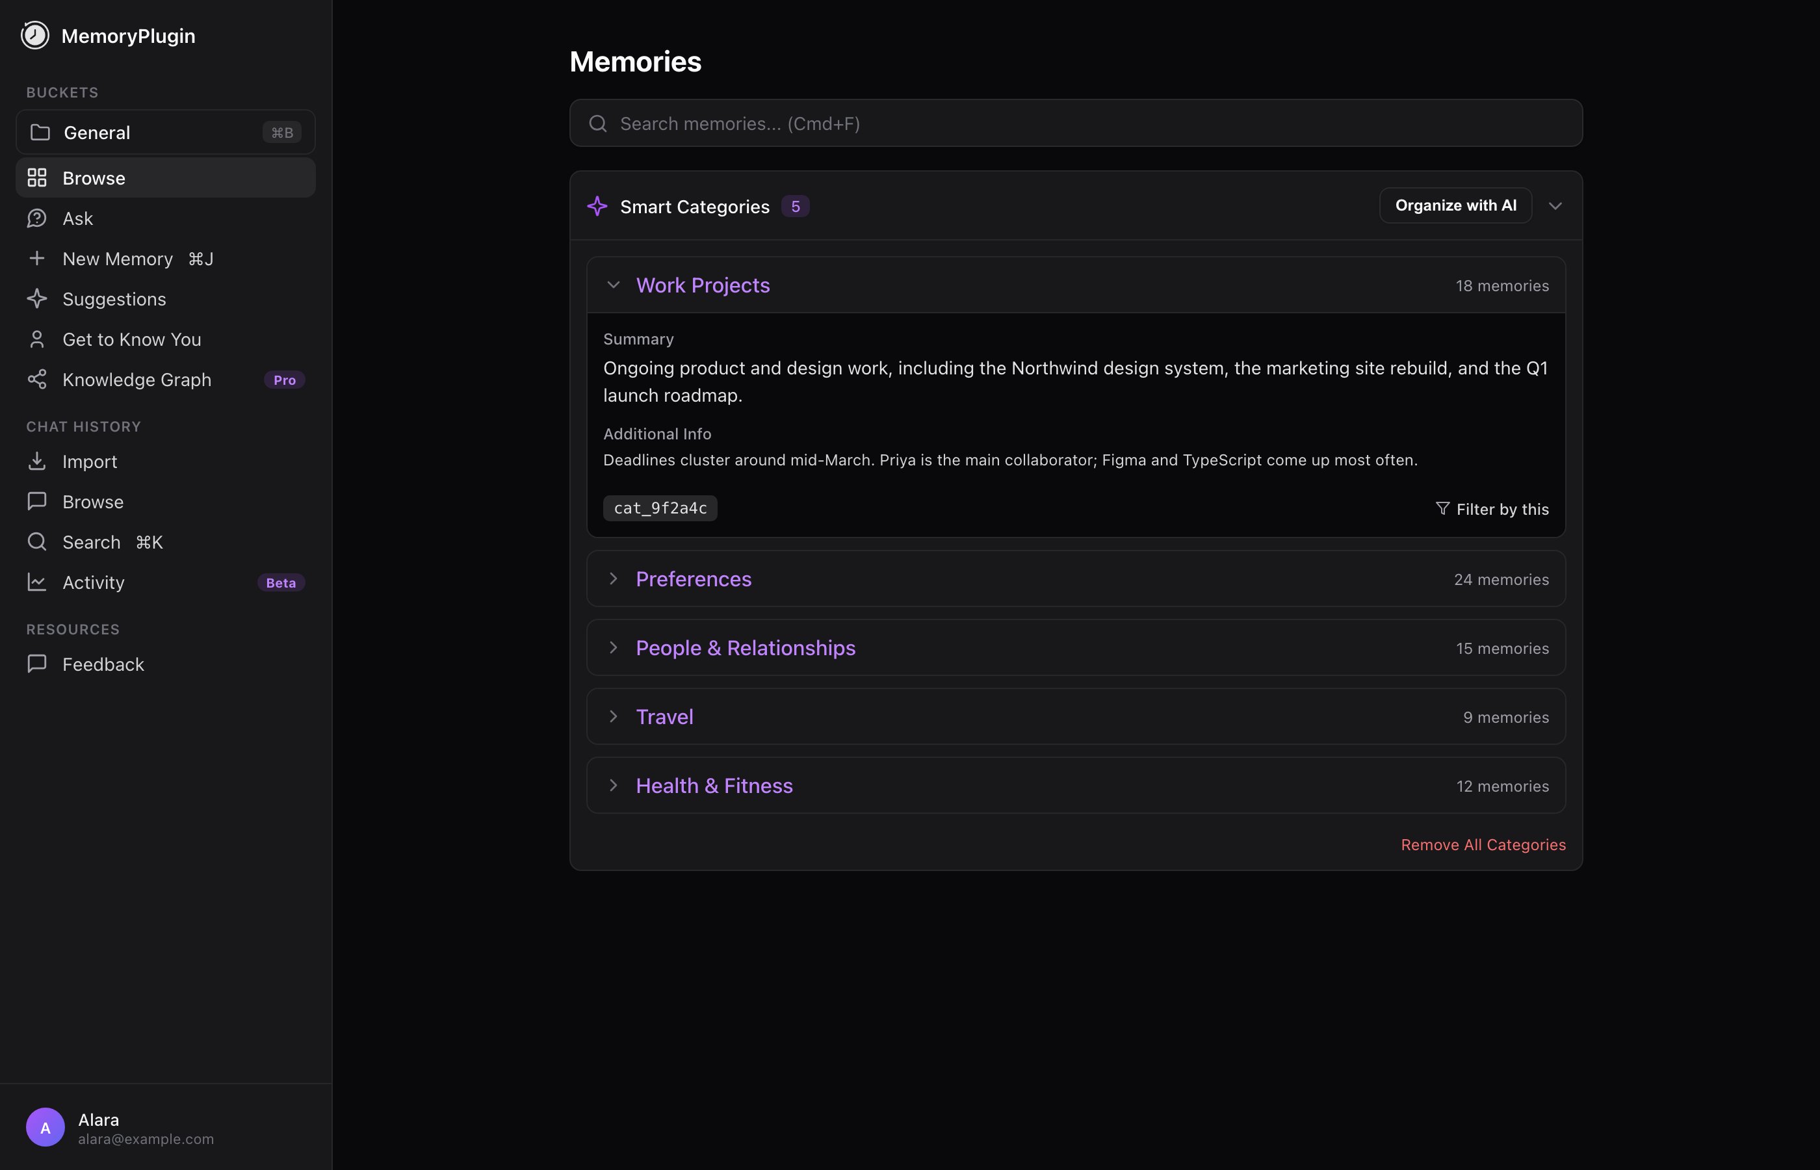Select New Memory in the sidebar
Viewport: 1820px width, 1170px height.
point(166,258)
